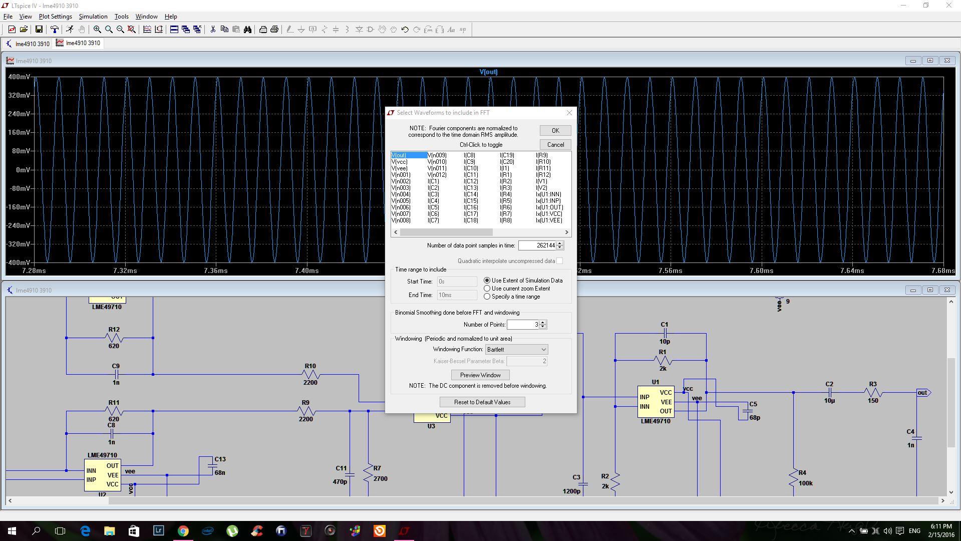This screenshot has width=961, height=541.
Task: Select Specify a time range option
Action: click(x=512, y=297)
